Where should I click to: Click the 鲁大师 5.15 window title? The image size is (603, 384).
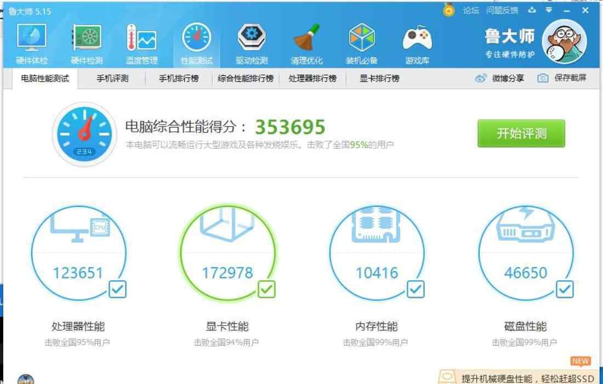tap(30, 11)
